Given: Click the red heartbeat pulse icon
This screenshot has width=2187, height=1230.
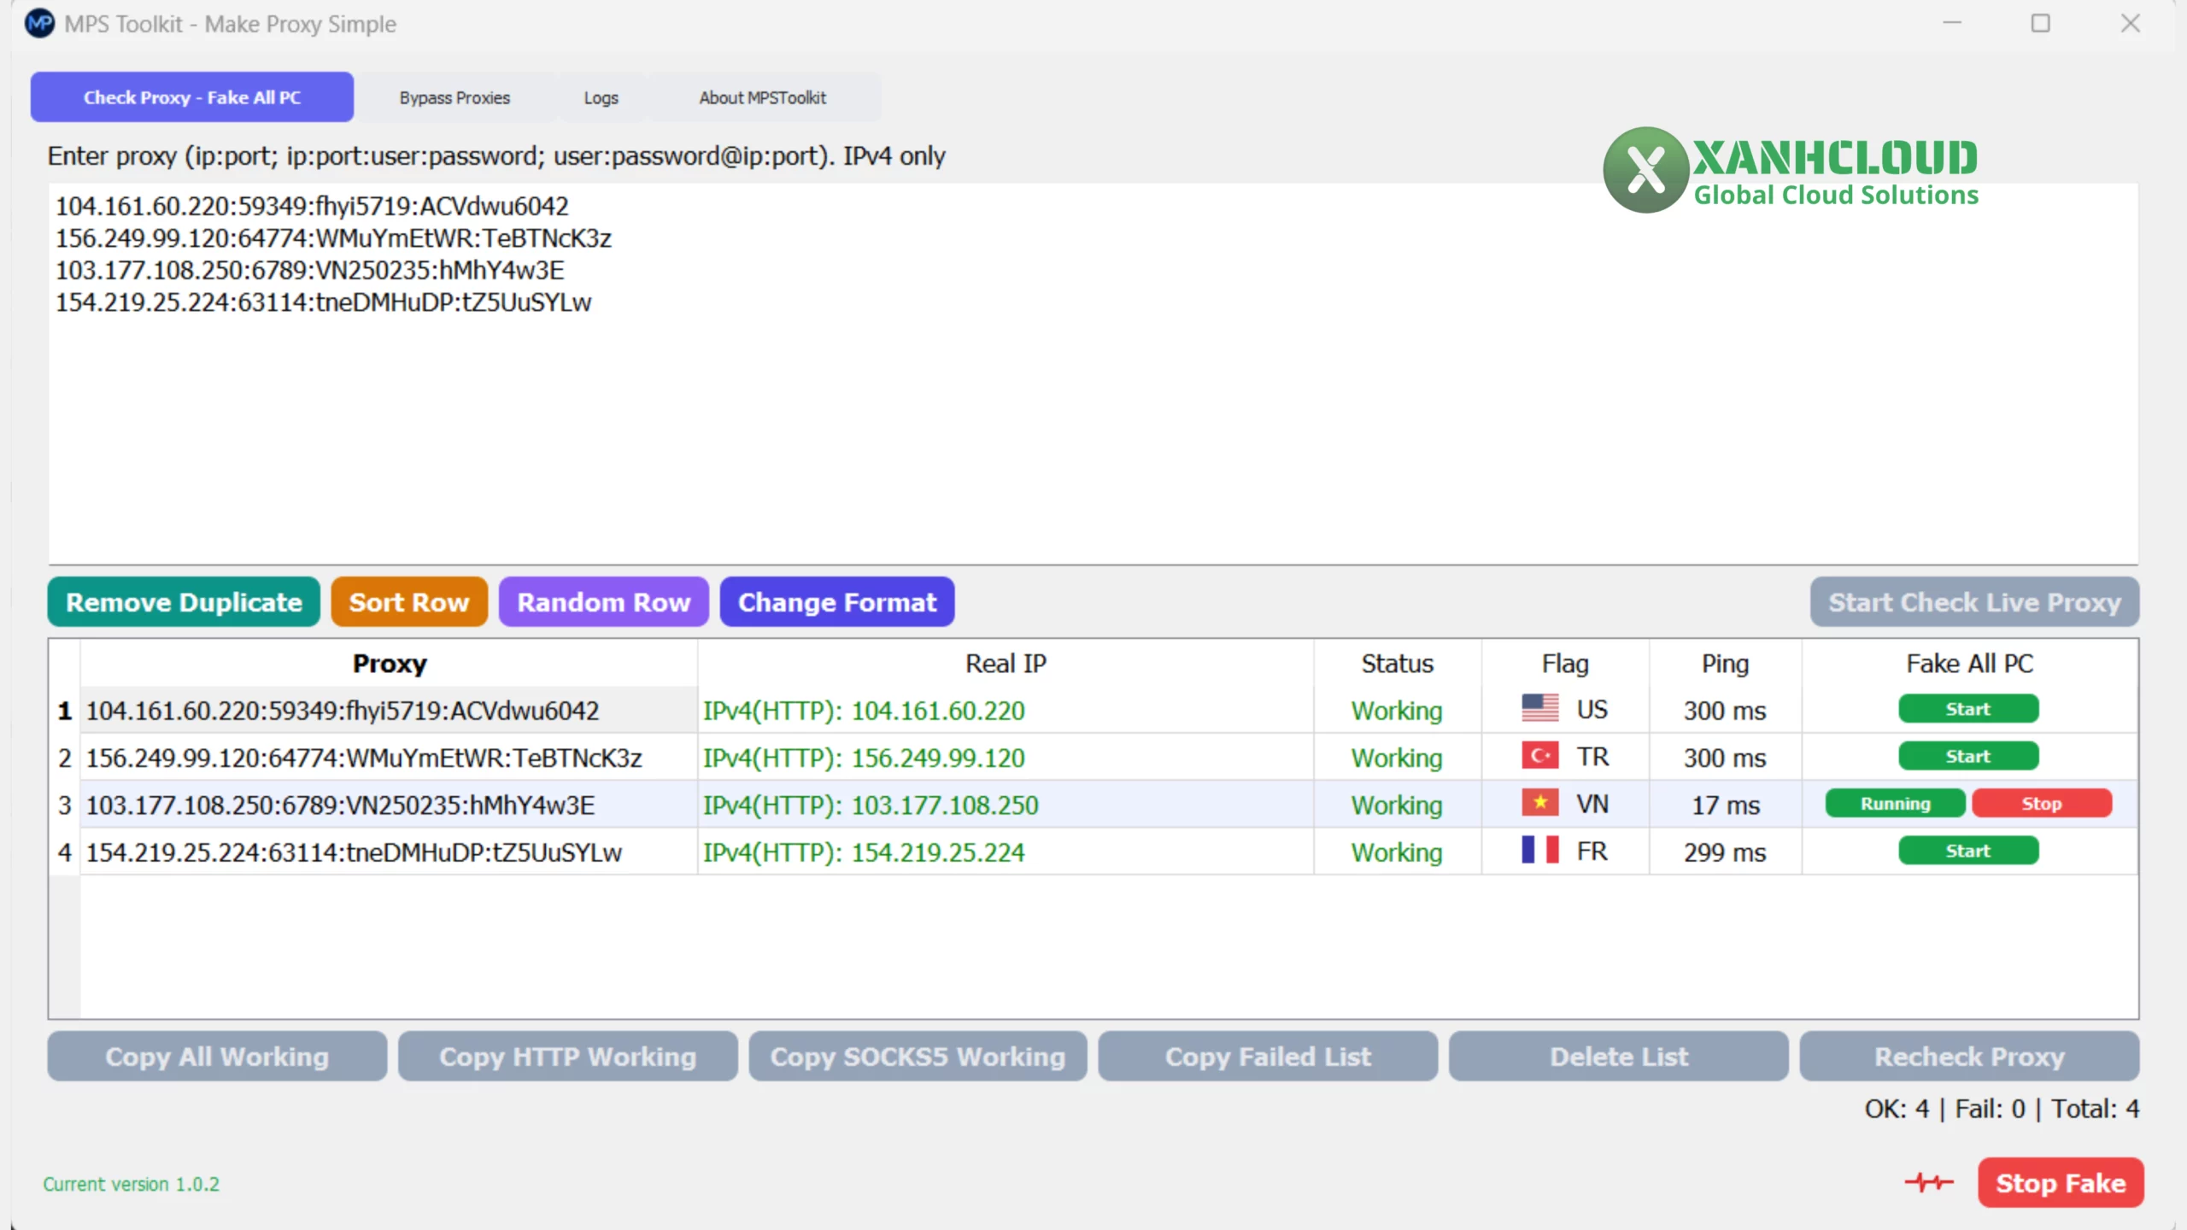Looking at the screenshot, I should coord(1928,1182).
